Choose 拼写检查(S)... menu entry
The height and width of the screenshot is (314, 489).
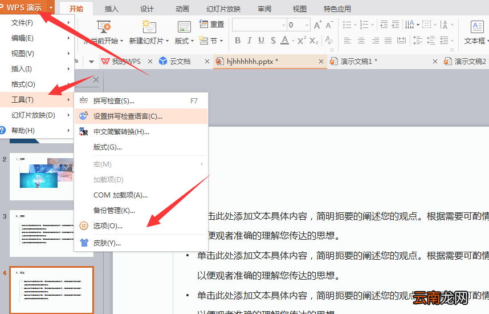pos(141,101)
